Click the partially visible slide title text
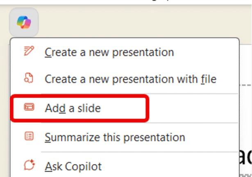Image resolution: width=252 pixels, height=177 pixels. pyautogui.click(x=245, y=156)
